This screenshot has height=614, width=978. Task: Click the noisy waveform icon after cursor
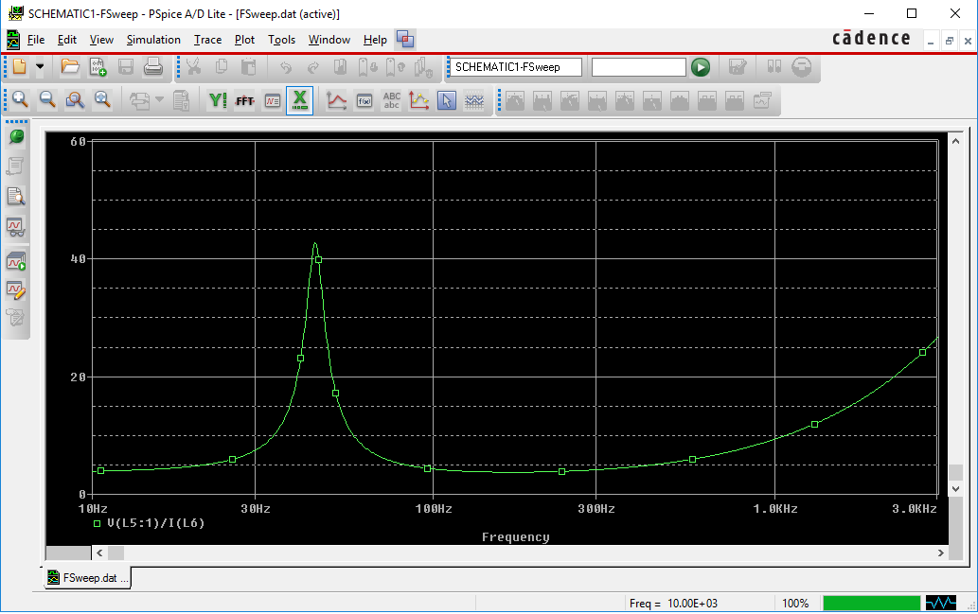474,100
